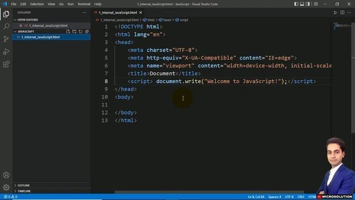Open the Go menu
Image resolution: width=355 pixels, height=200 pixels.
click(x=62, y=4)
